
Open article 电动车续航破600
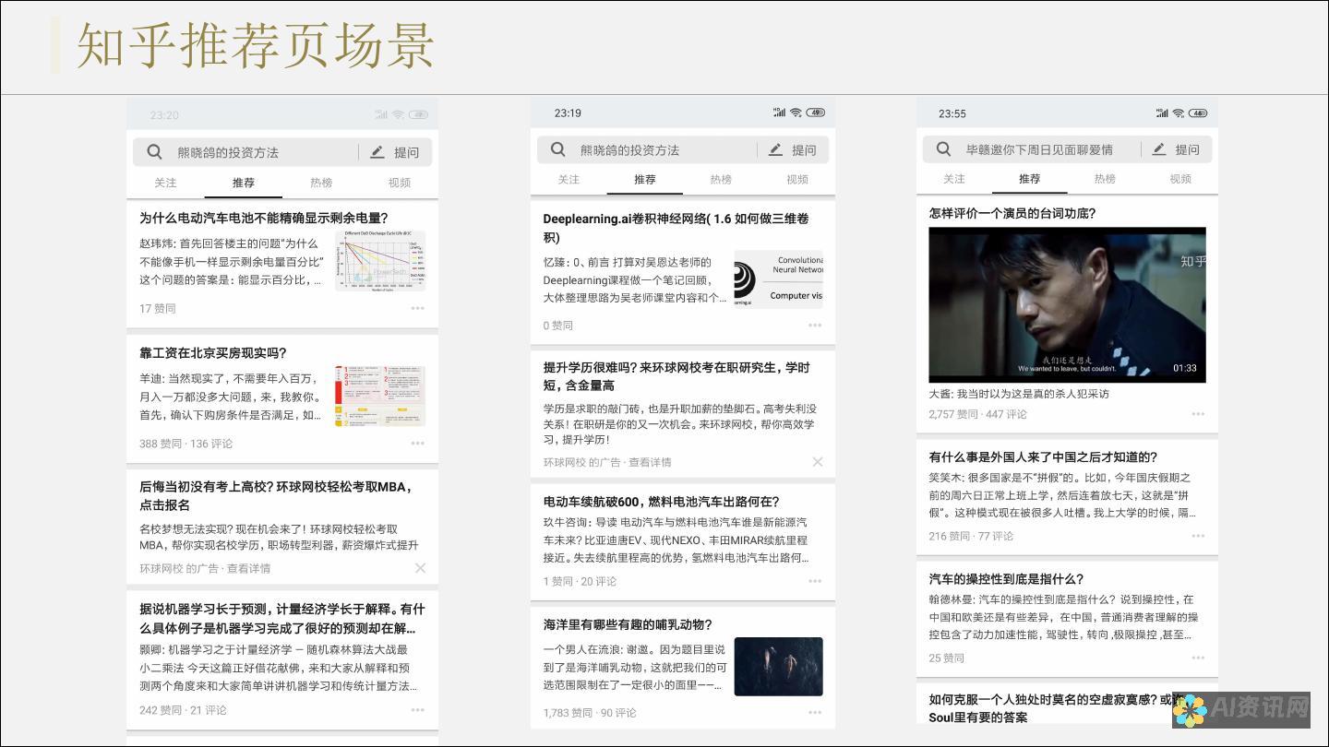[662, 502]
